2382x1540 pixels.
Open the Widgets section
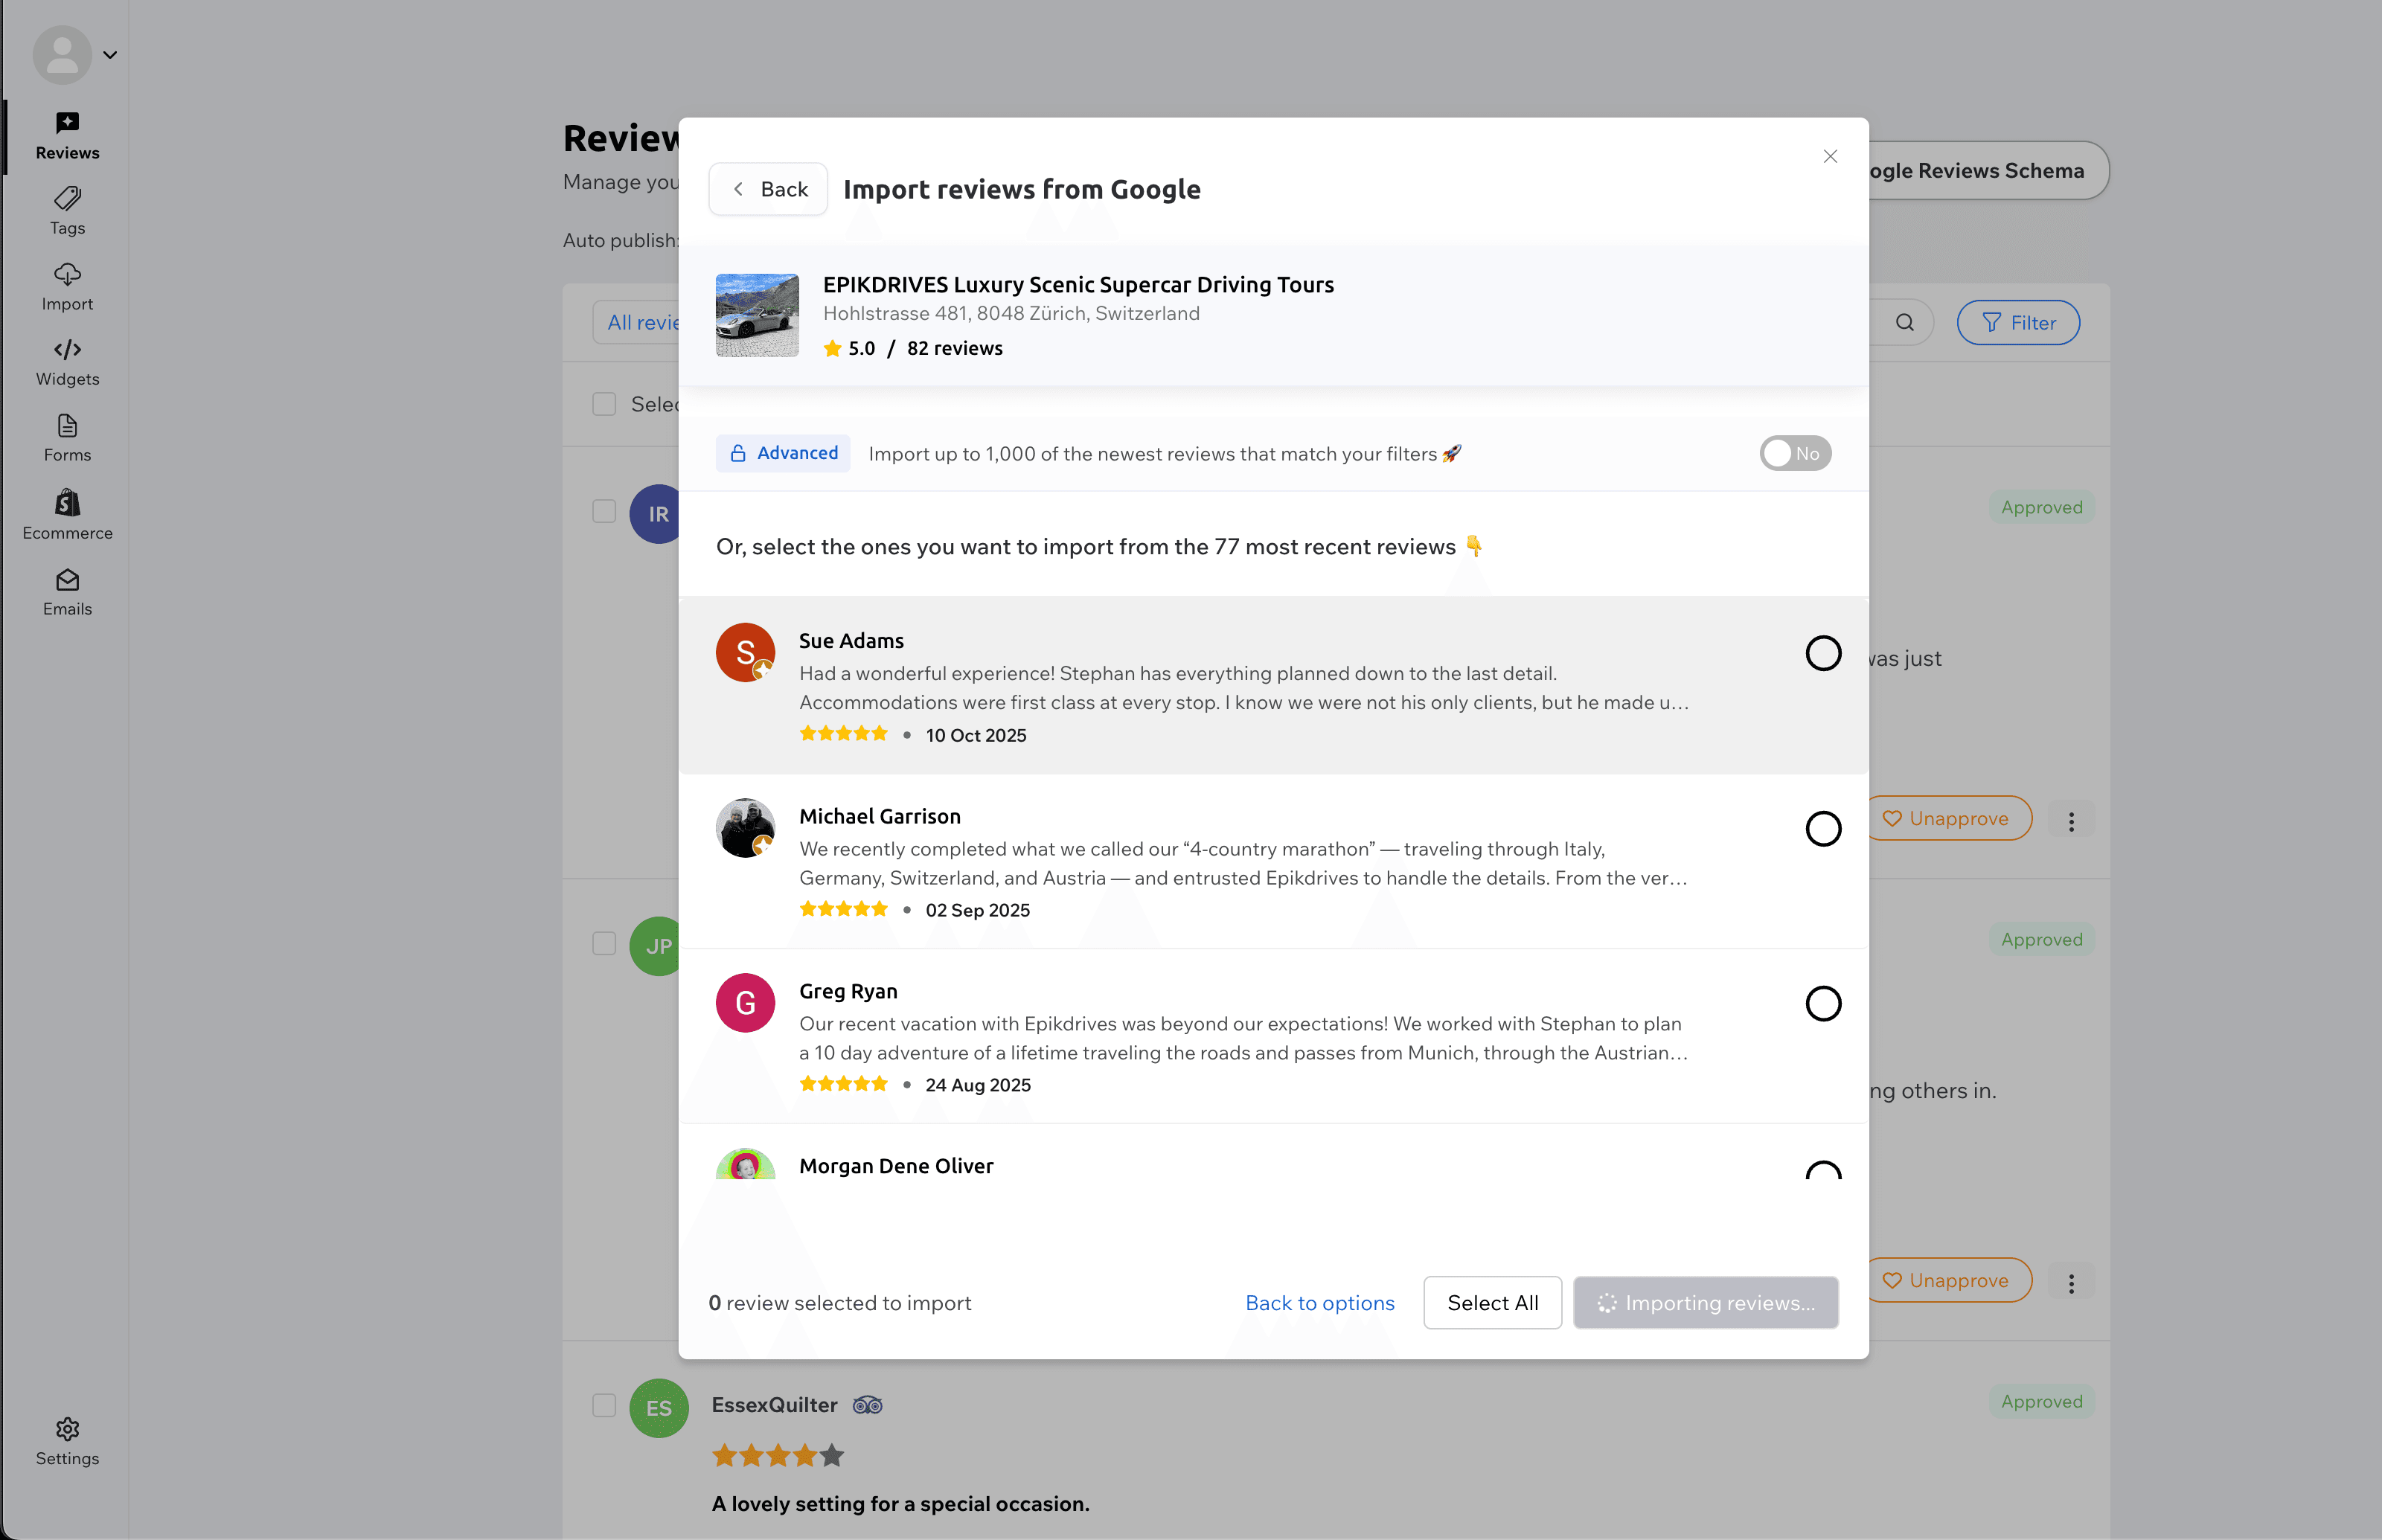[x=66, y=362]
